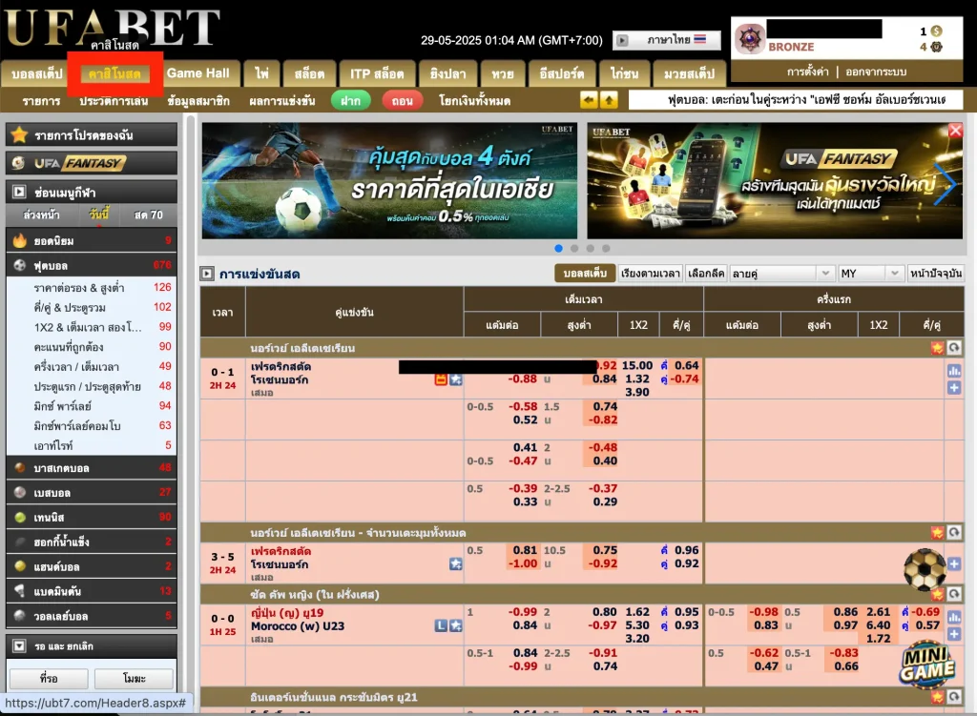The width and height of the screenshot is (977, 716).
Task: Open the L lineup icon for Japan U19 match
Action: pyautogui.click(x=441, y=625)
